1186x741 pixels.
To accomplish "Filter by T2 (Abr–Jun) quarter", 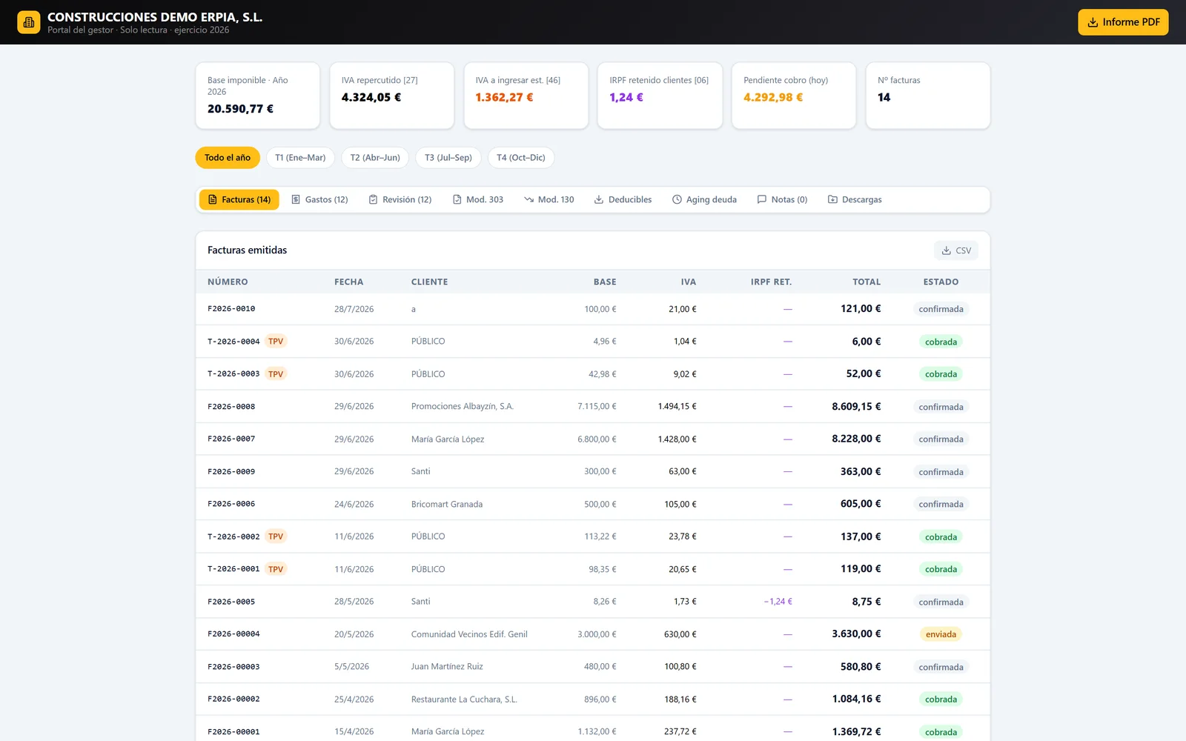I will coord(375,158).
